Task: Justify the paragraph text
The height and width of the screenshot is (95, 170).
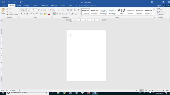Action: [x=63, y=14]
